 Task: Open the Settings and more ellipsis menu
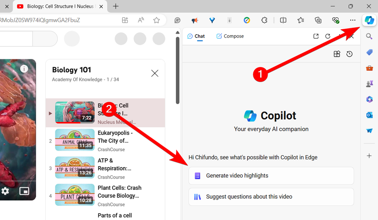[353, 20]
